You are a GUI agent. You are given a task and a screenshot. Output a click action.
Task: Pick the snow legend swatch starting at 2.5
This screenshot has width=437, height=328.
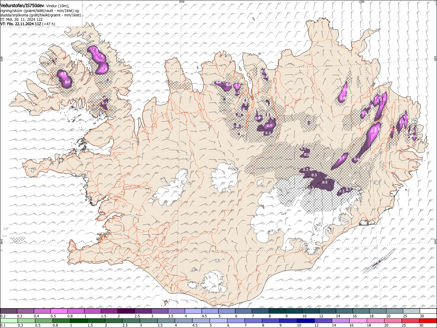click(143, 311)
